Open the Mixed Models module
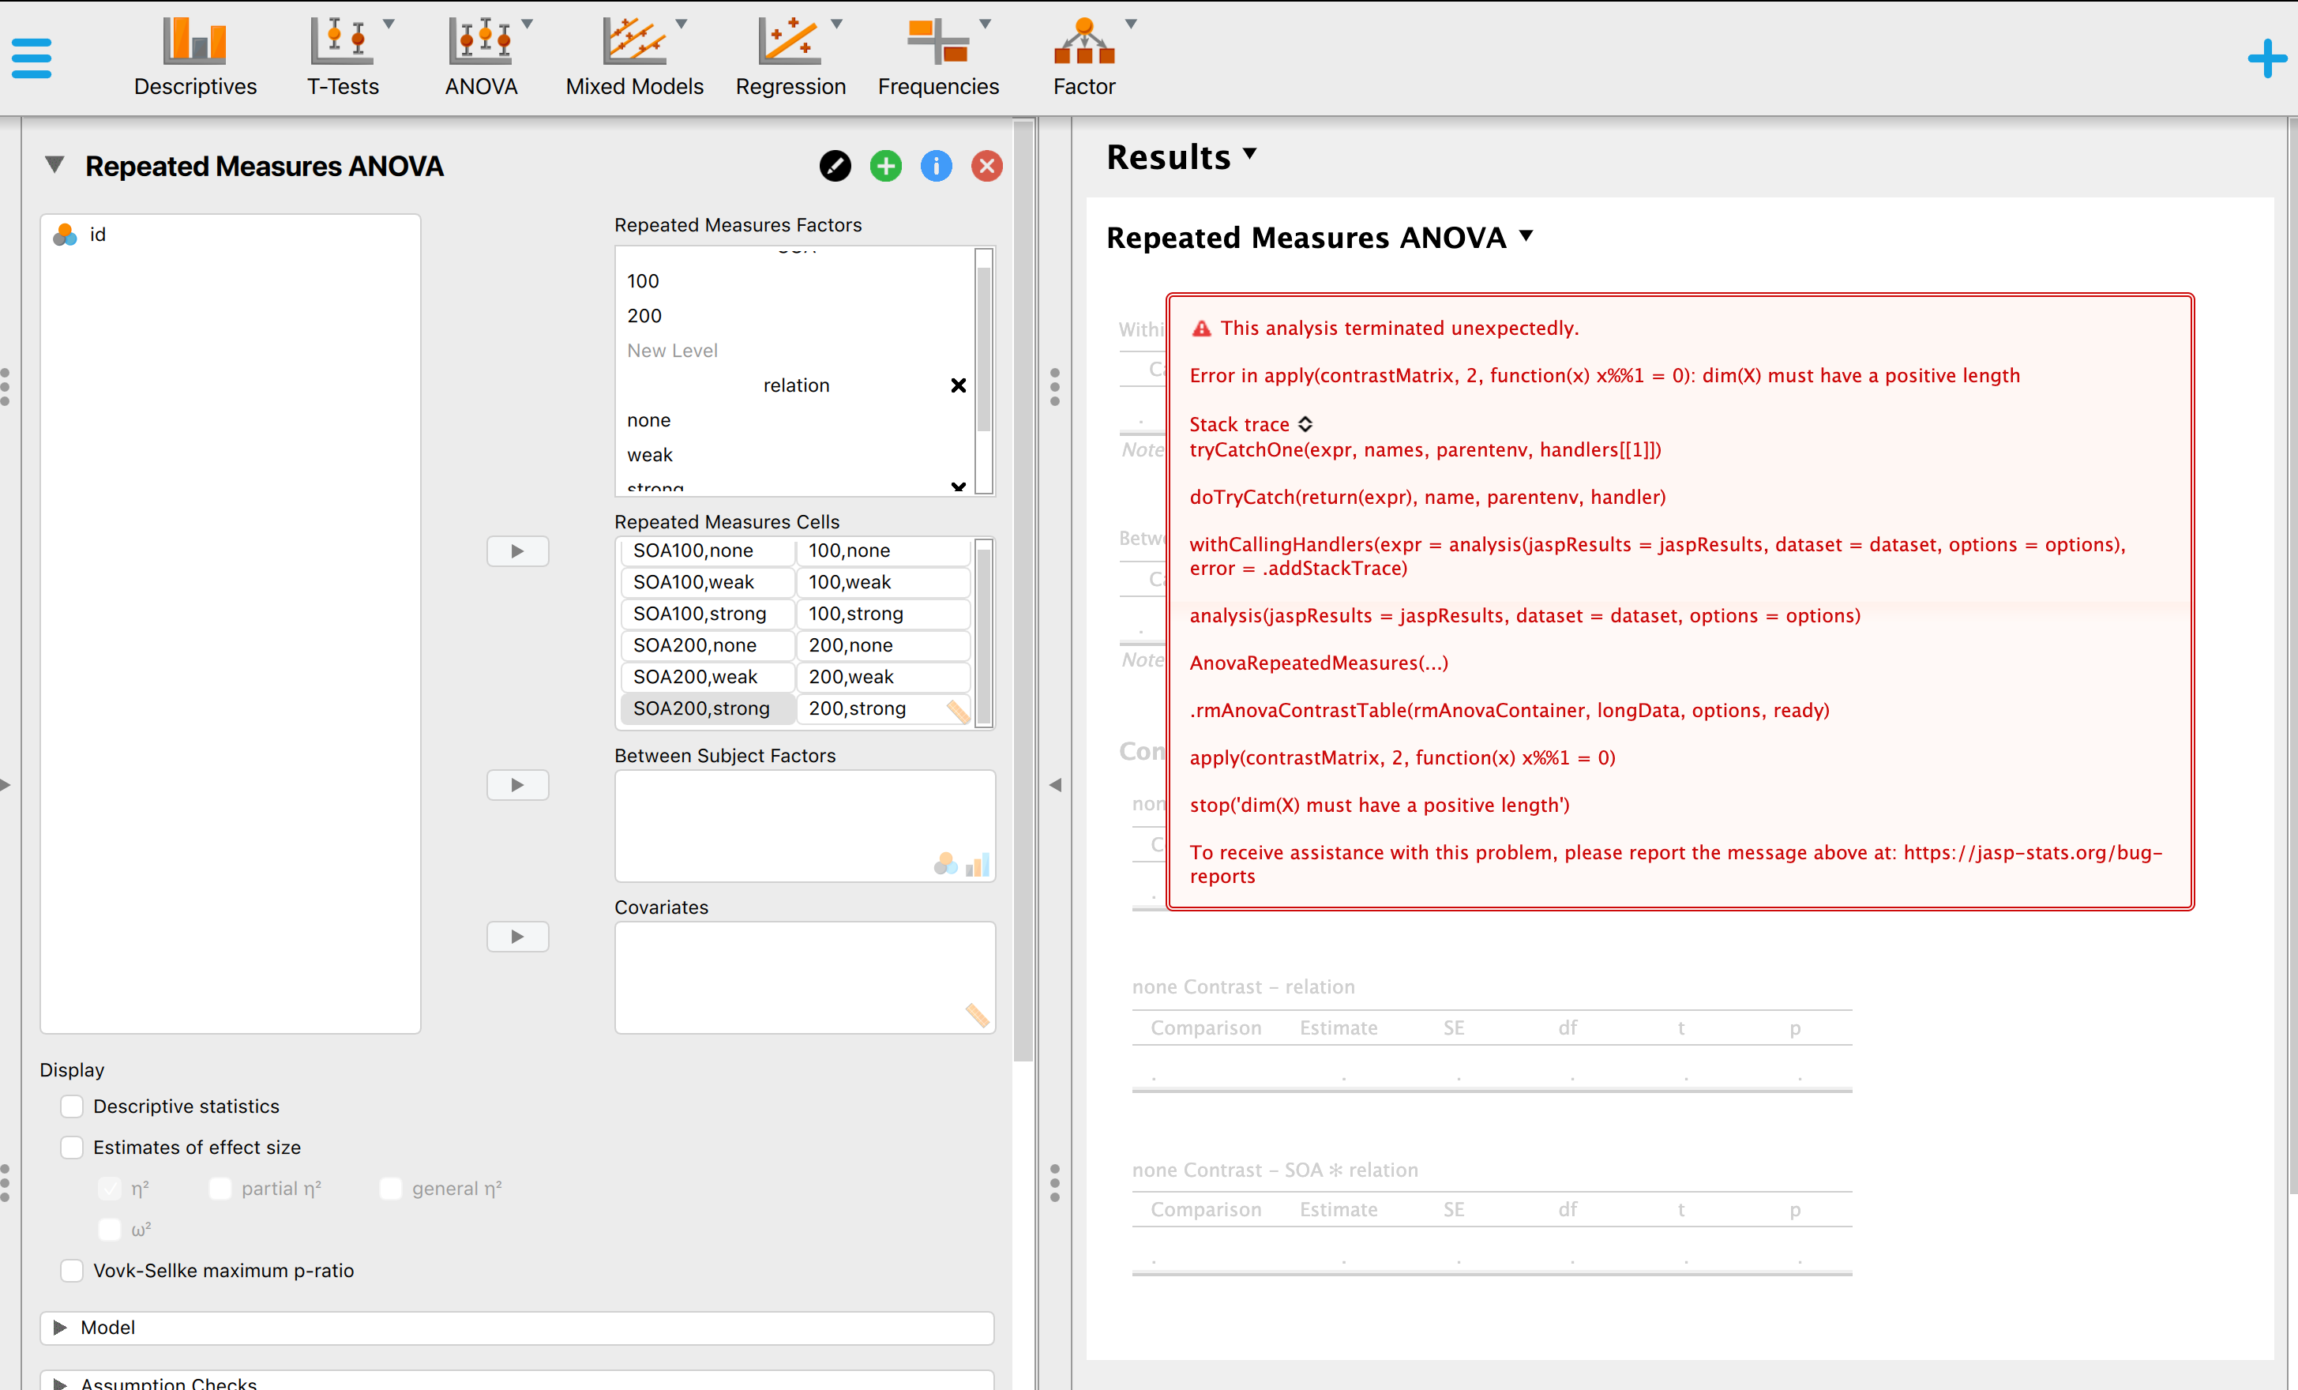2298x1390 pixels. coord(633,56)
